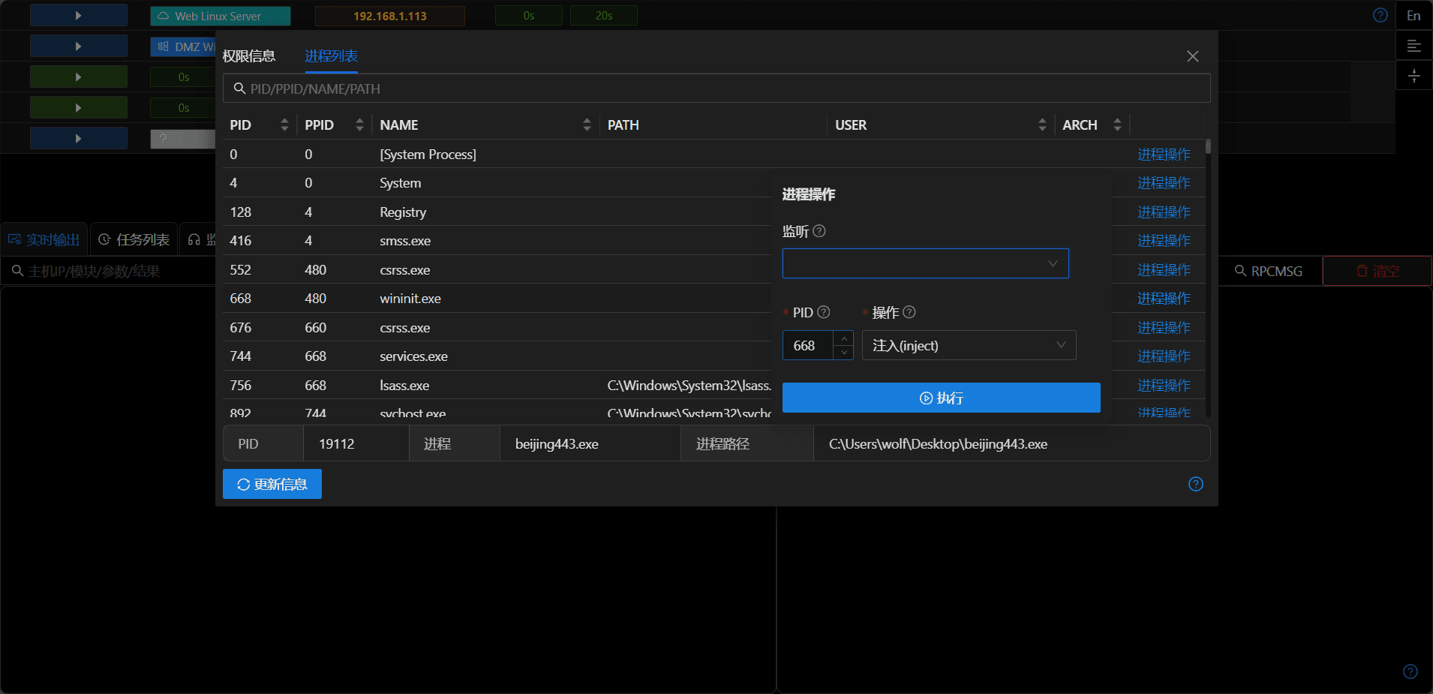Decrease PID value with down stepper
The height and width of the screenshot is (694, 1433).
[x=844, y=353]
